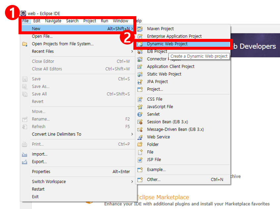Image resolution: width=280 pixels, height=209 pixels.
Task: Click the EJB Project icon
Action: coord(140,51)
